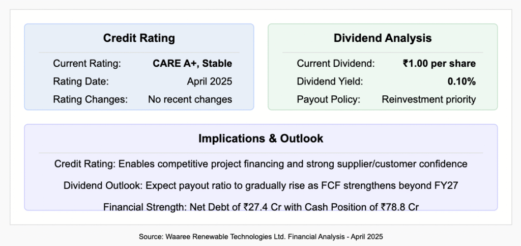Click the Payout Policy label
521x246 pixels.
pyautogui.click(x=328, y=99)
